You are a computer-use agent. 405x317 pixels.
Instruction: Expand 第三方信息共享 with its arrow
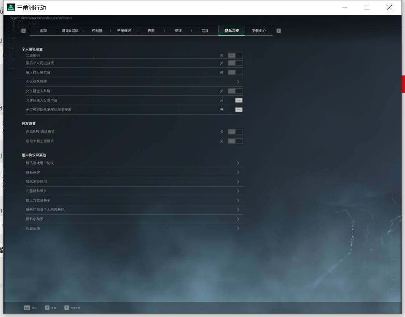pos(238,200)
